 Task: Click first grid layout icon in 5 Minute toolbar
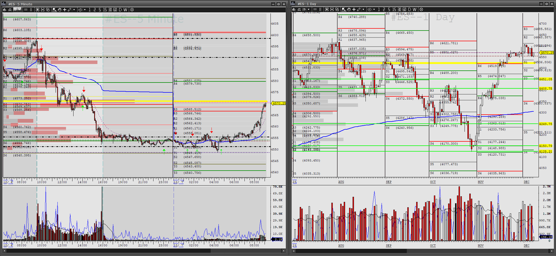point(37,10)
